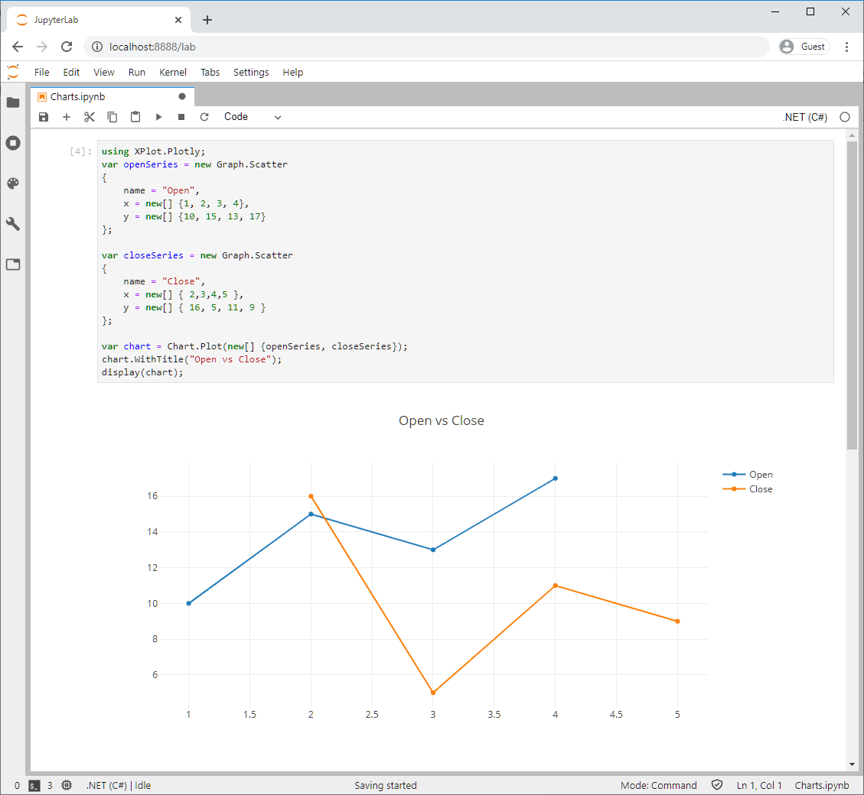Select the Charts.ipynb notebook tab

pyautogui.click(x=112, y=96)
